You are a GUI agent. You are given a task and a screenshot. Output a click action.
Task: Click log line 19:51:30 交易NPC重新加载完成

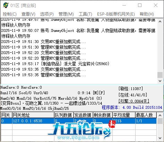44,42
